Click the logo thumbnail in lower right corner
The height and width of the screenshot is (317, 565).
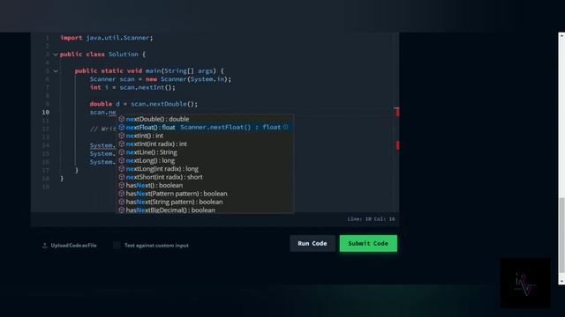pos(525,284)
